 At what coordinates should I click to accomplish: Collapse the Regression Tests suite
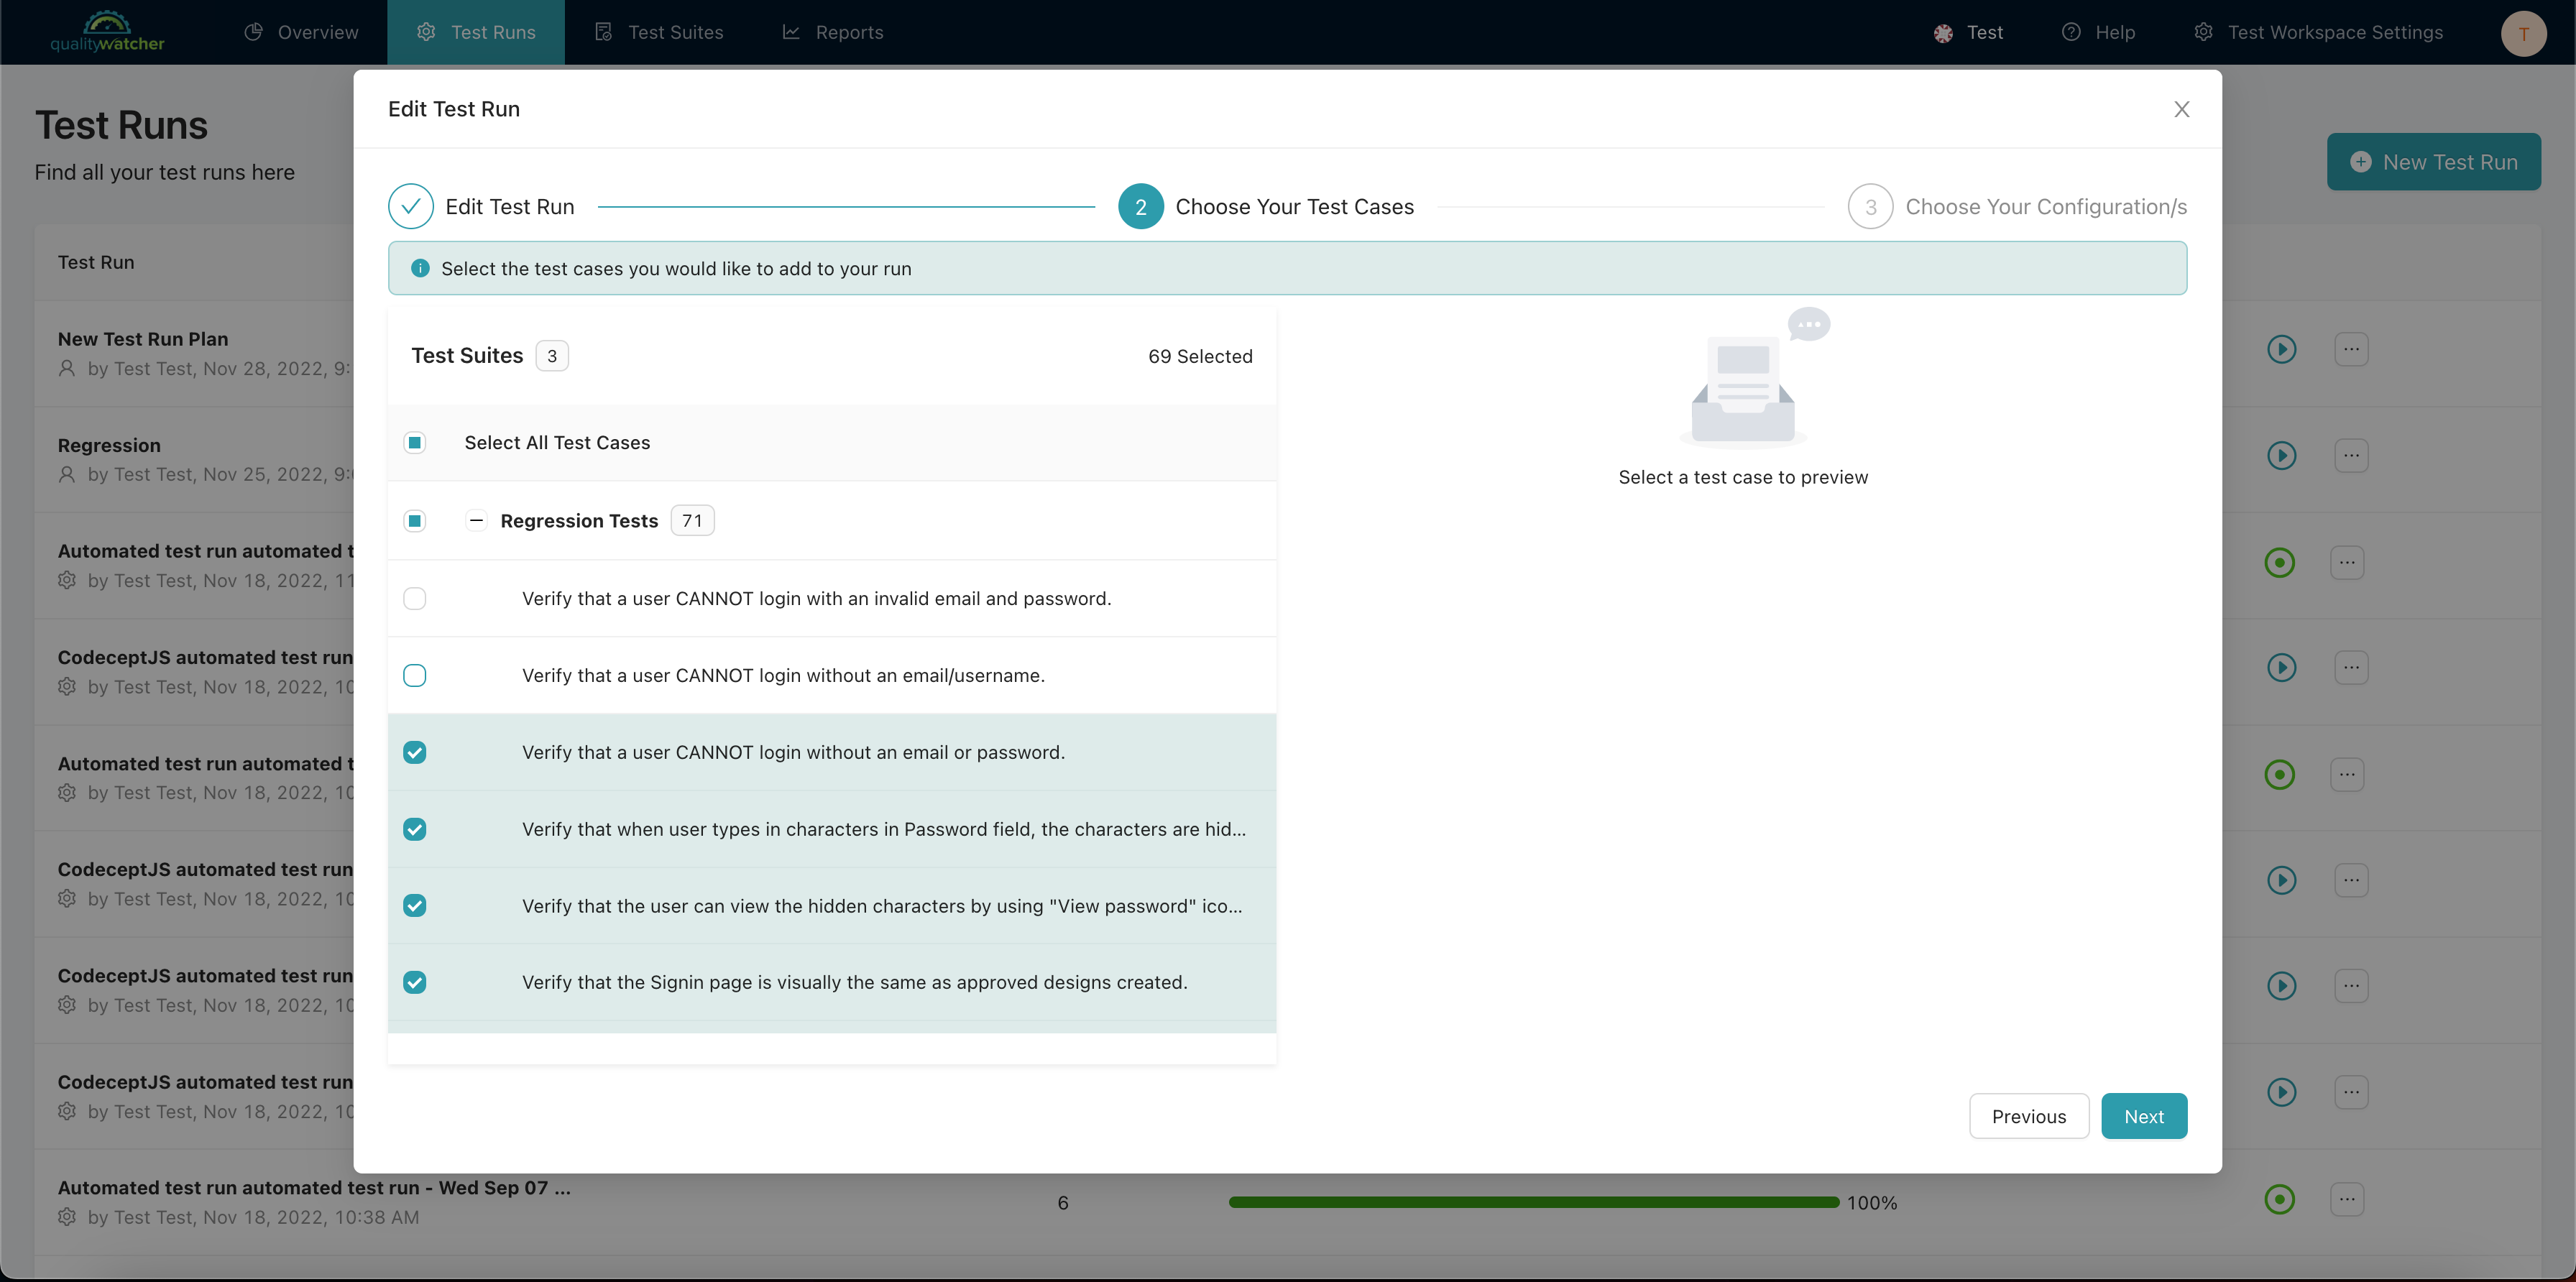click(476, 520)
